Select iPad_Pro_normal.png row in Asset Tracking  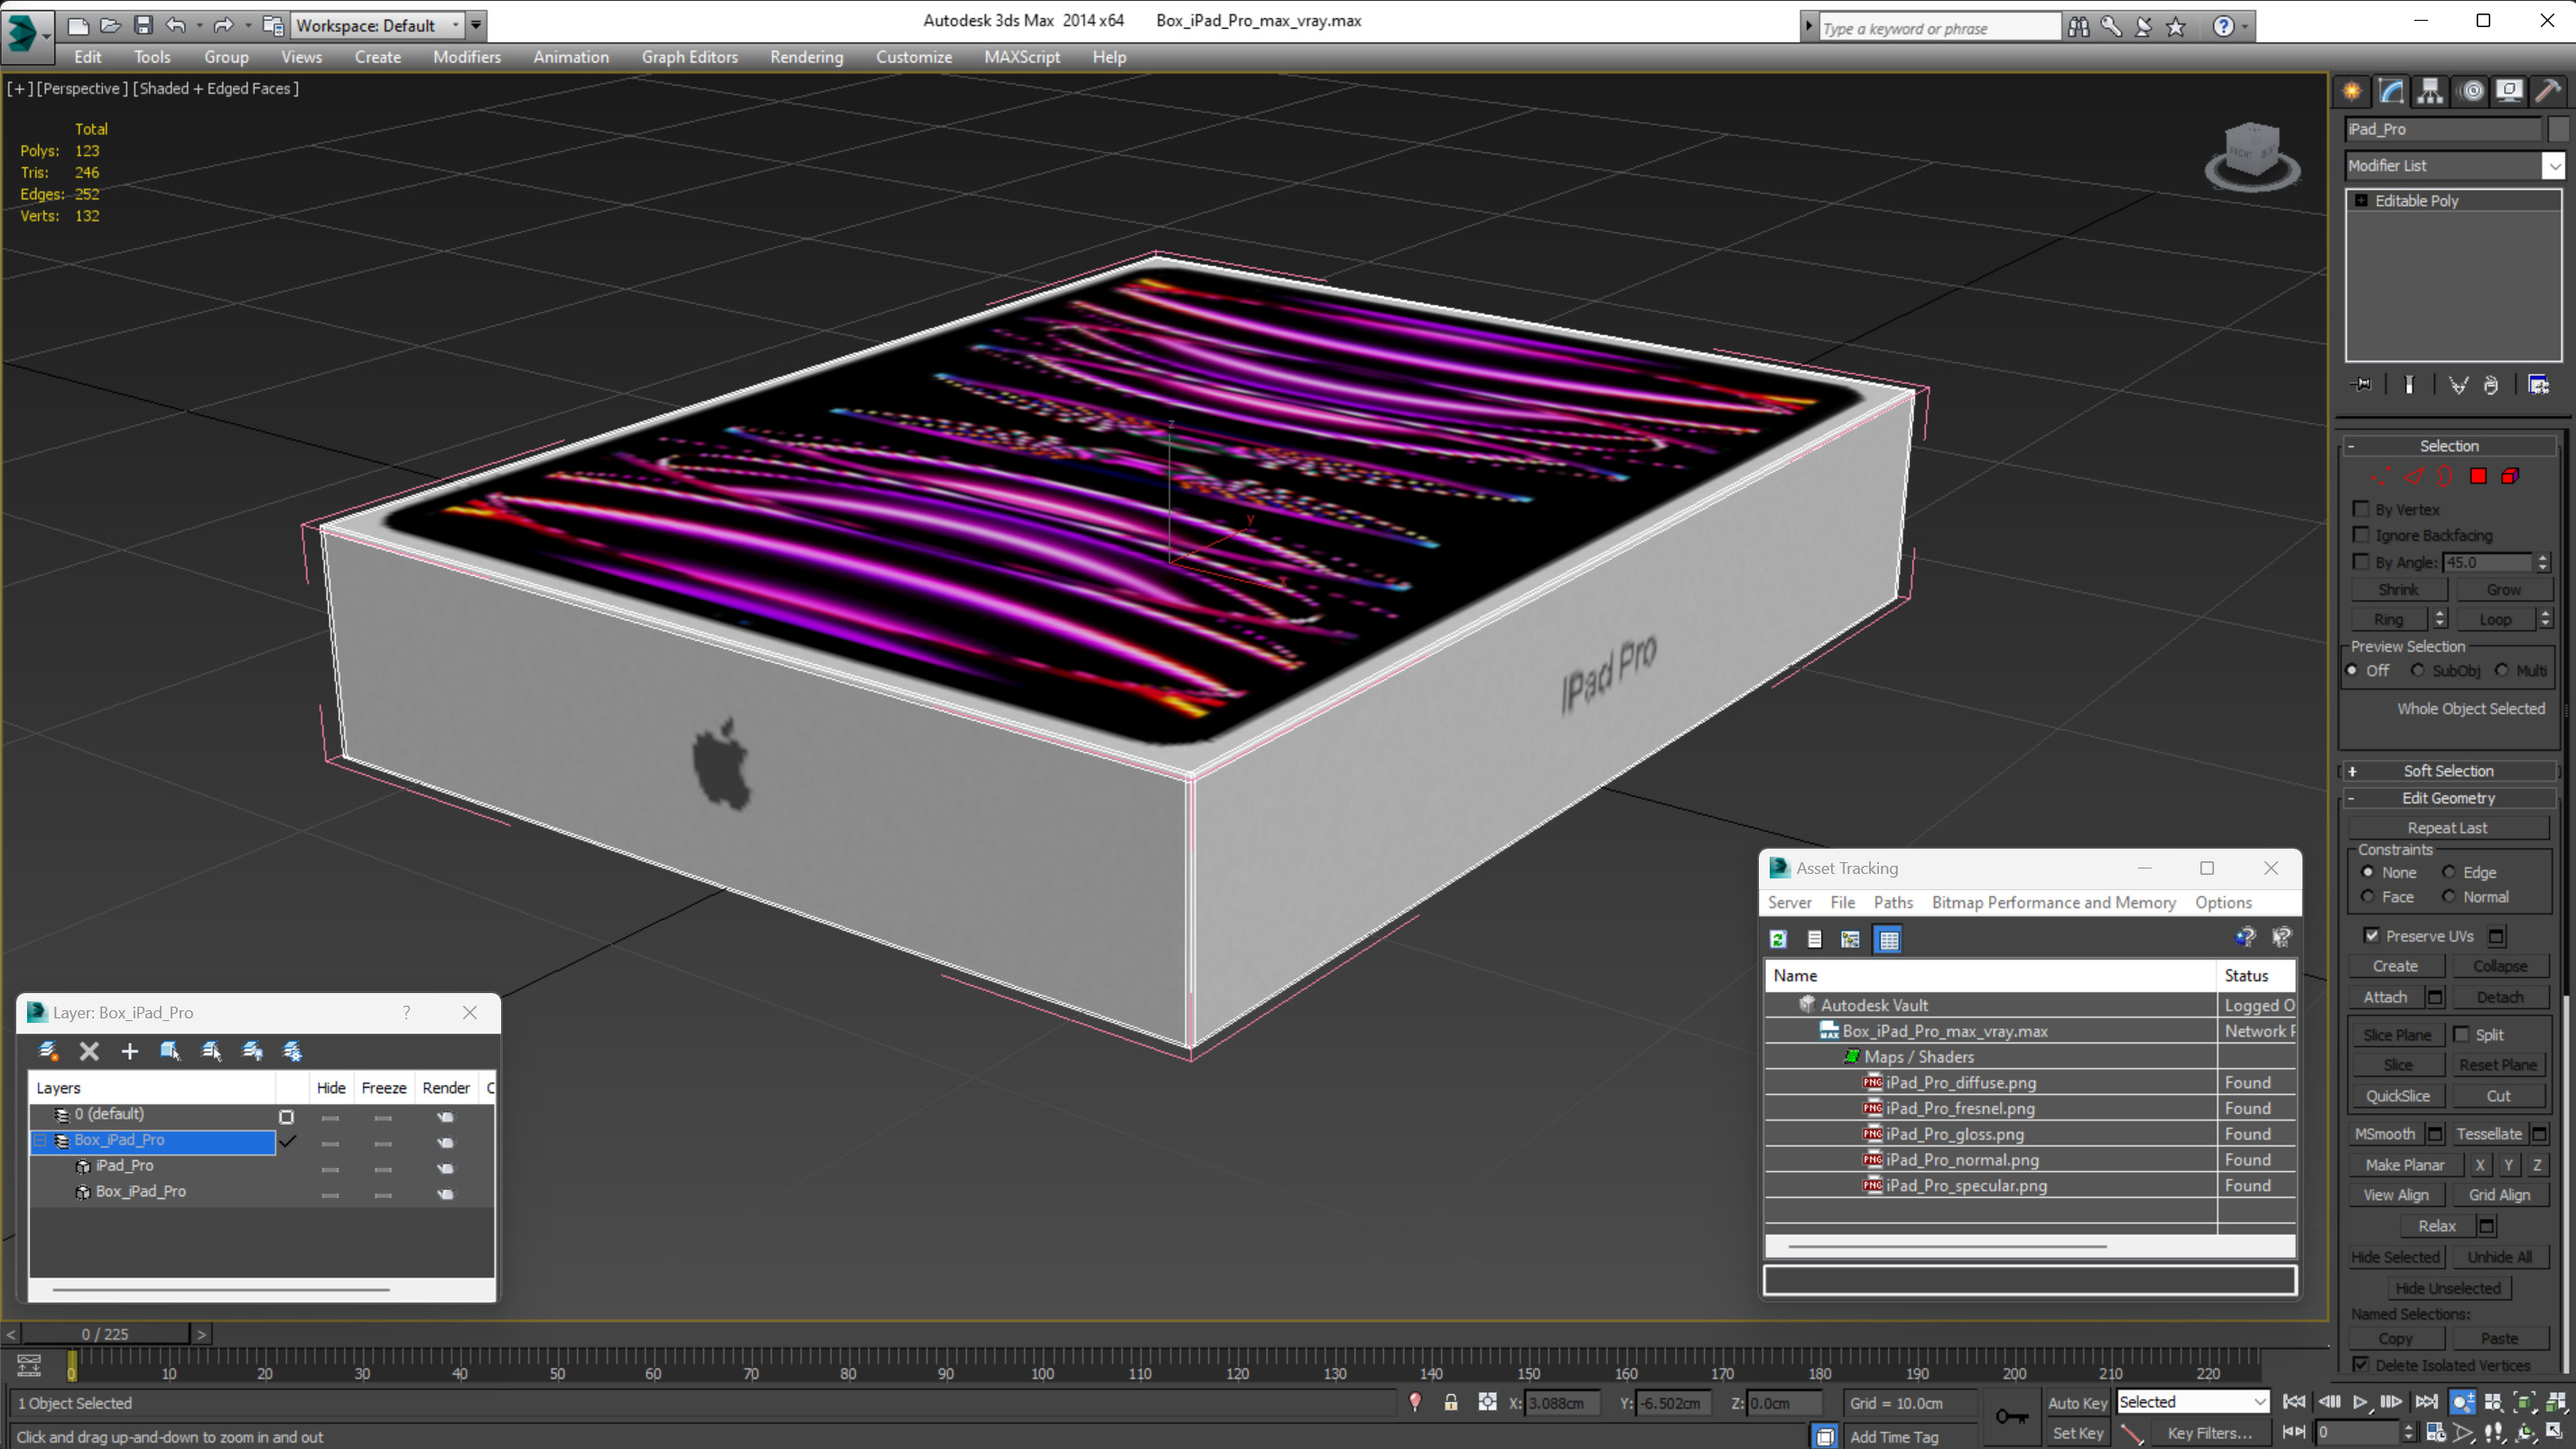2029,1159
